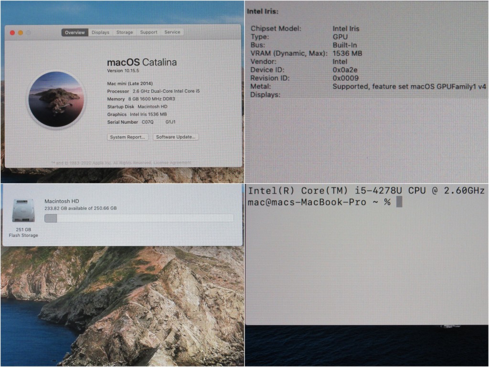The image size is (489, 367).
Task: Click the macOS Catalina island logo
Action: (x=56, y=99)
